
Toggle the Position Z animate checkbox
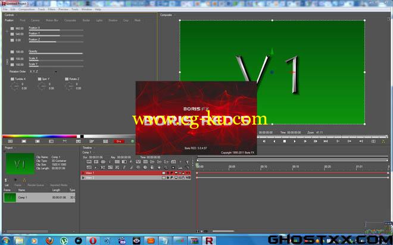12,40
